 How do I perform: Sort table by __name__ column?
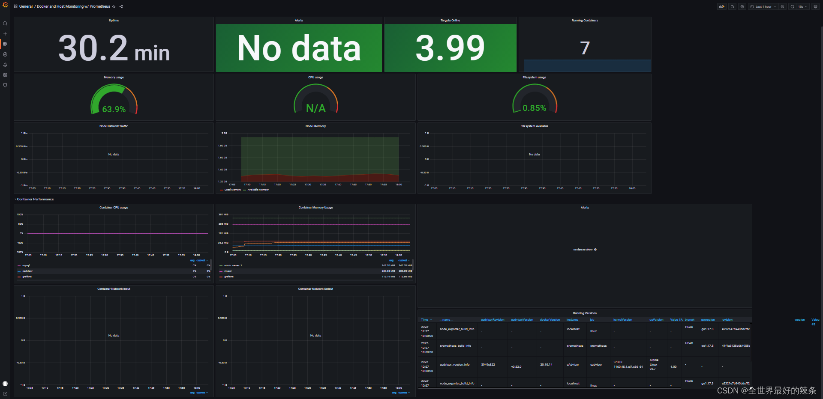pos(446,320)
